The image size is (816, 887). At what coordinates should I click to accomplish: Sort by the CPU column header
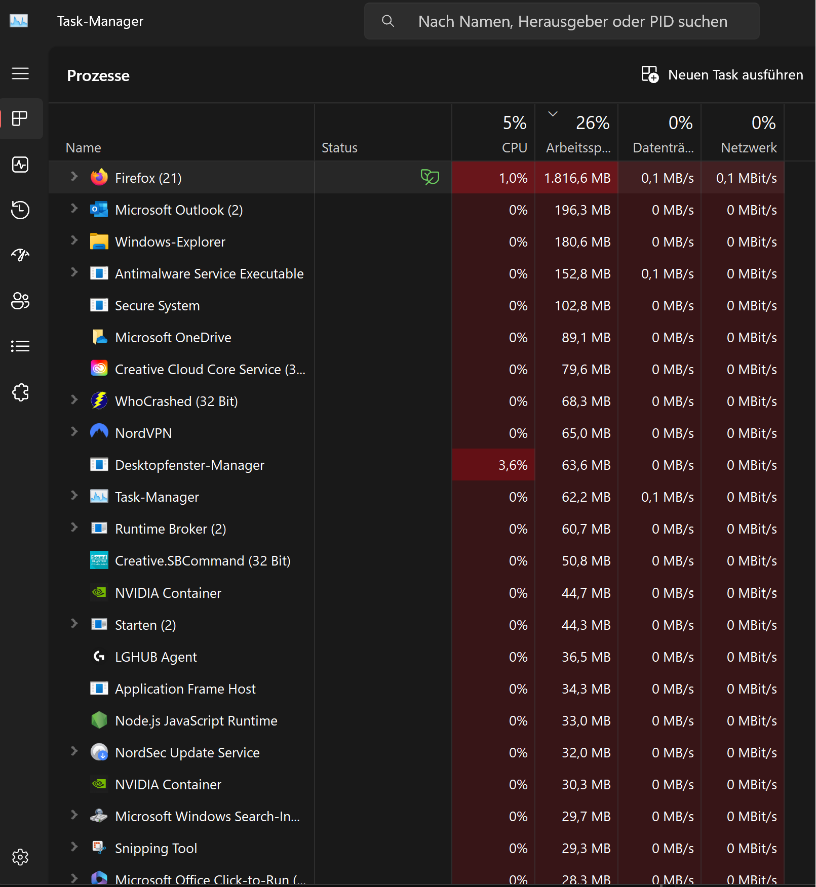493,133
